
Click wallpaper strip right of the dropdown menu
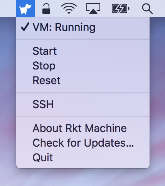pyautogui.click(x=157, y=93)
